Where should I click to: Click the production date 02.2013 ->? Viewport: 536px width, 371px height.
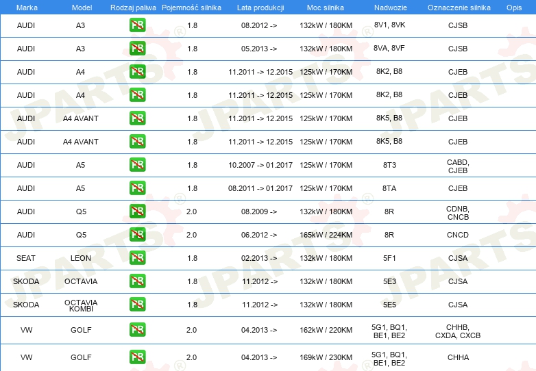tap(259, 258)
